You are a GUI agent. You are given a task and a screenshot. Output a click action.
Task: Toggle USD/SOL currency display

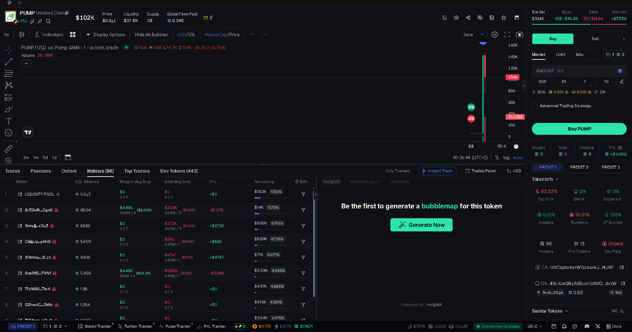point(186,35)
